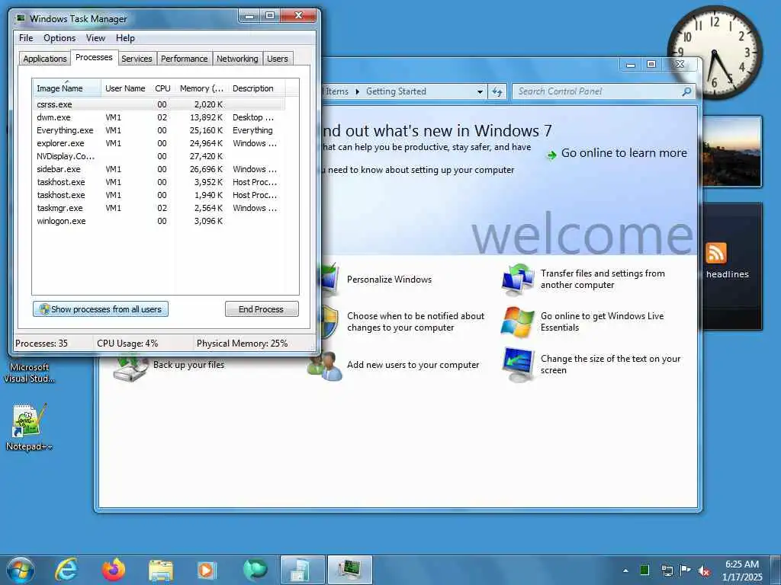This screenshot has width=781, height=585.
Task: Click the Search Control Panel field
Action: (x=603, y=91)
